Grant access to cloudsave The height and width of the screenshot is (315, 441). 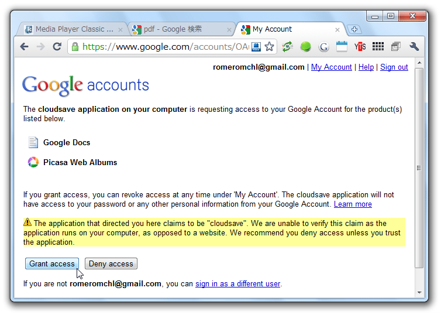(x=51, y=263)
